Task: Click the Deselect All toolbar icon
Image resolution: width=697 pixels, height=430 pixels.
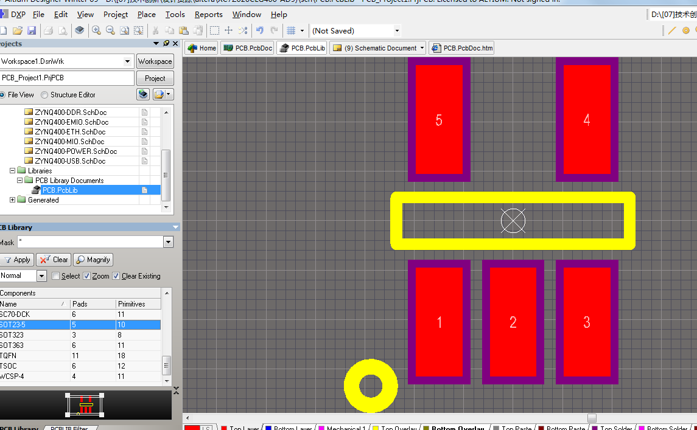Action: pyautogui.click(x=243, y=30)
